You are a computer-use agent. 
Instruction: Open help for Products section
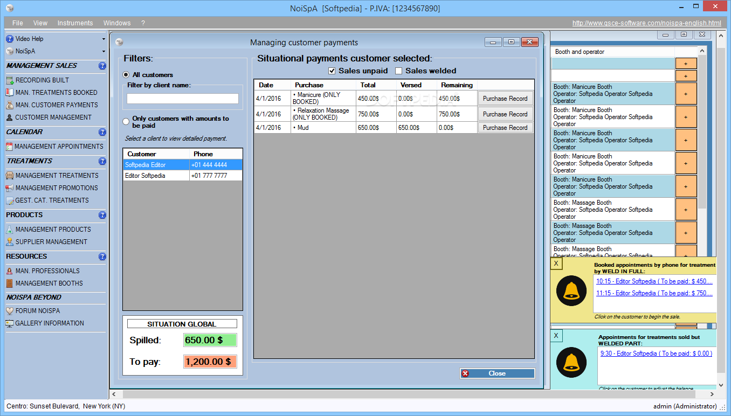coord(102,215)
